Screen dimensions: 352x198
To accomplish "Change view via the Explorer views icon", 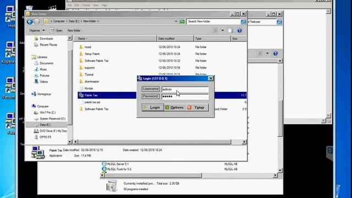I will click(215, 31).
